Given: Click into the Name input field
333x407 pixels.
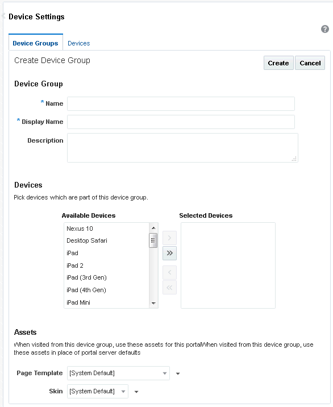Looking at the screenshot, I should pos(181,103).
